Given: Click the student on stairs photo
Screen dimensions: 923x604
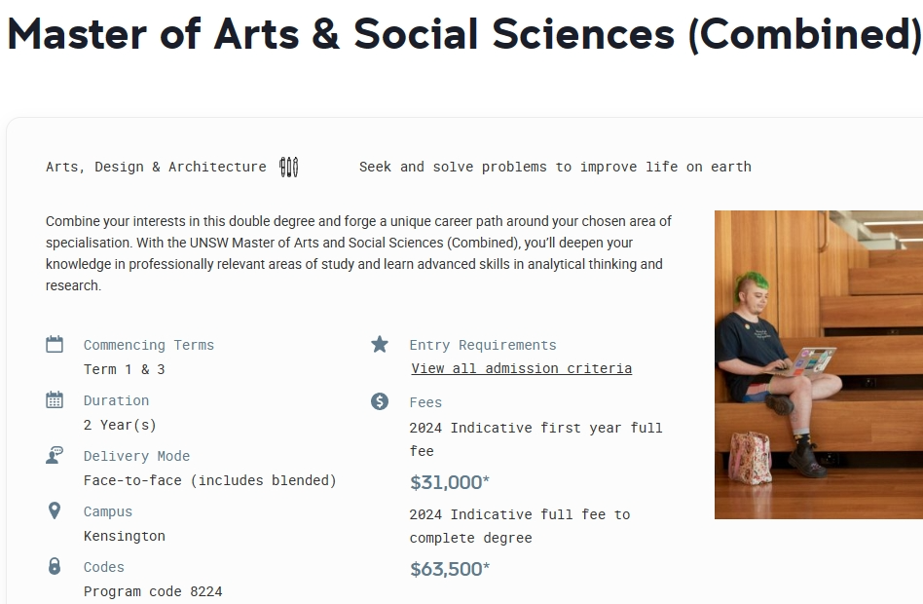Looking at the screenshot, I should click(x=818, y=364).
